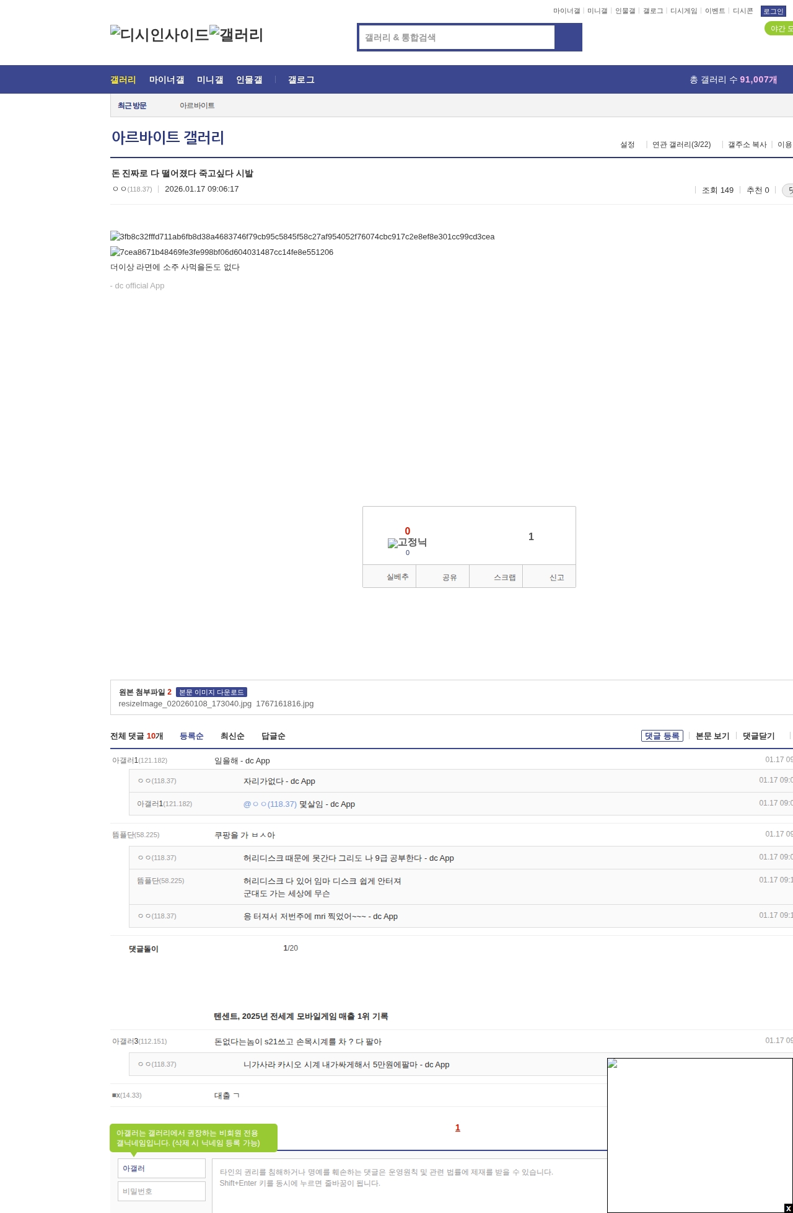Collapse comments with 댓글닫기

pyautogui.click(x=759, y=736)
